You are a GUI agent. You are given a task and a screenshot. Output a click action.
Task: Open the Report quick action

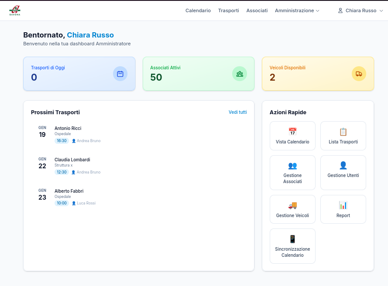(343, 209)
